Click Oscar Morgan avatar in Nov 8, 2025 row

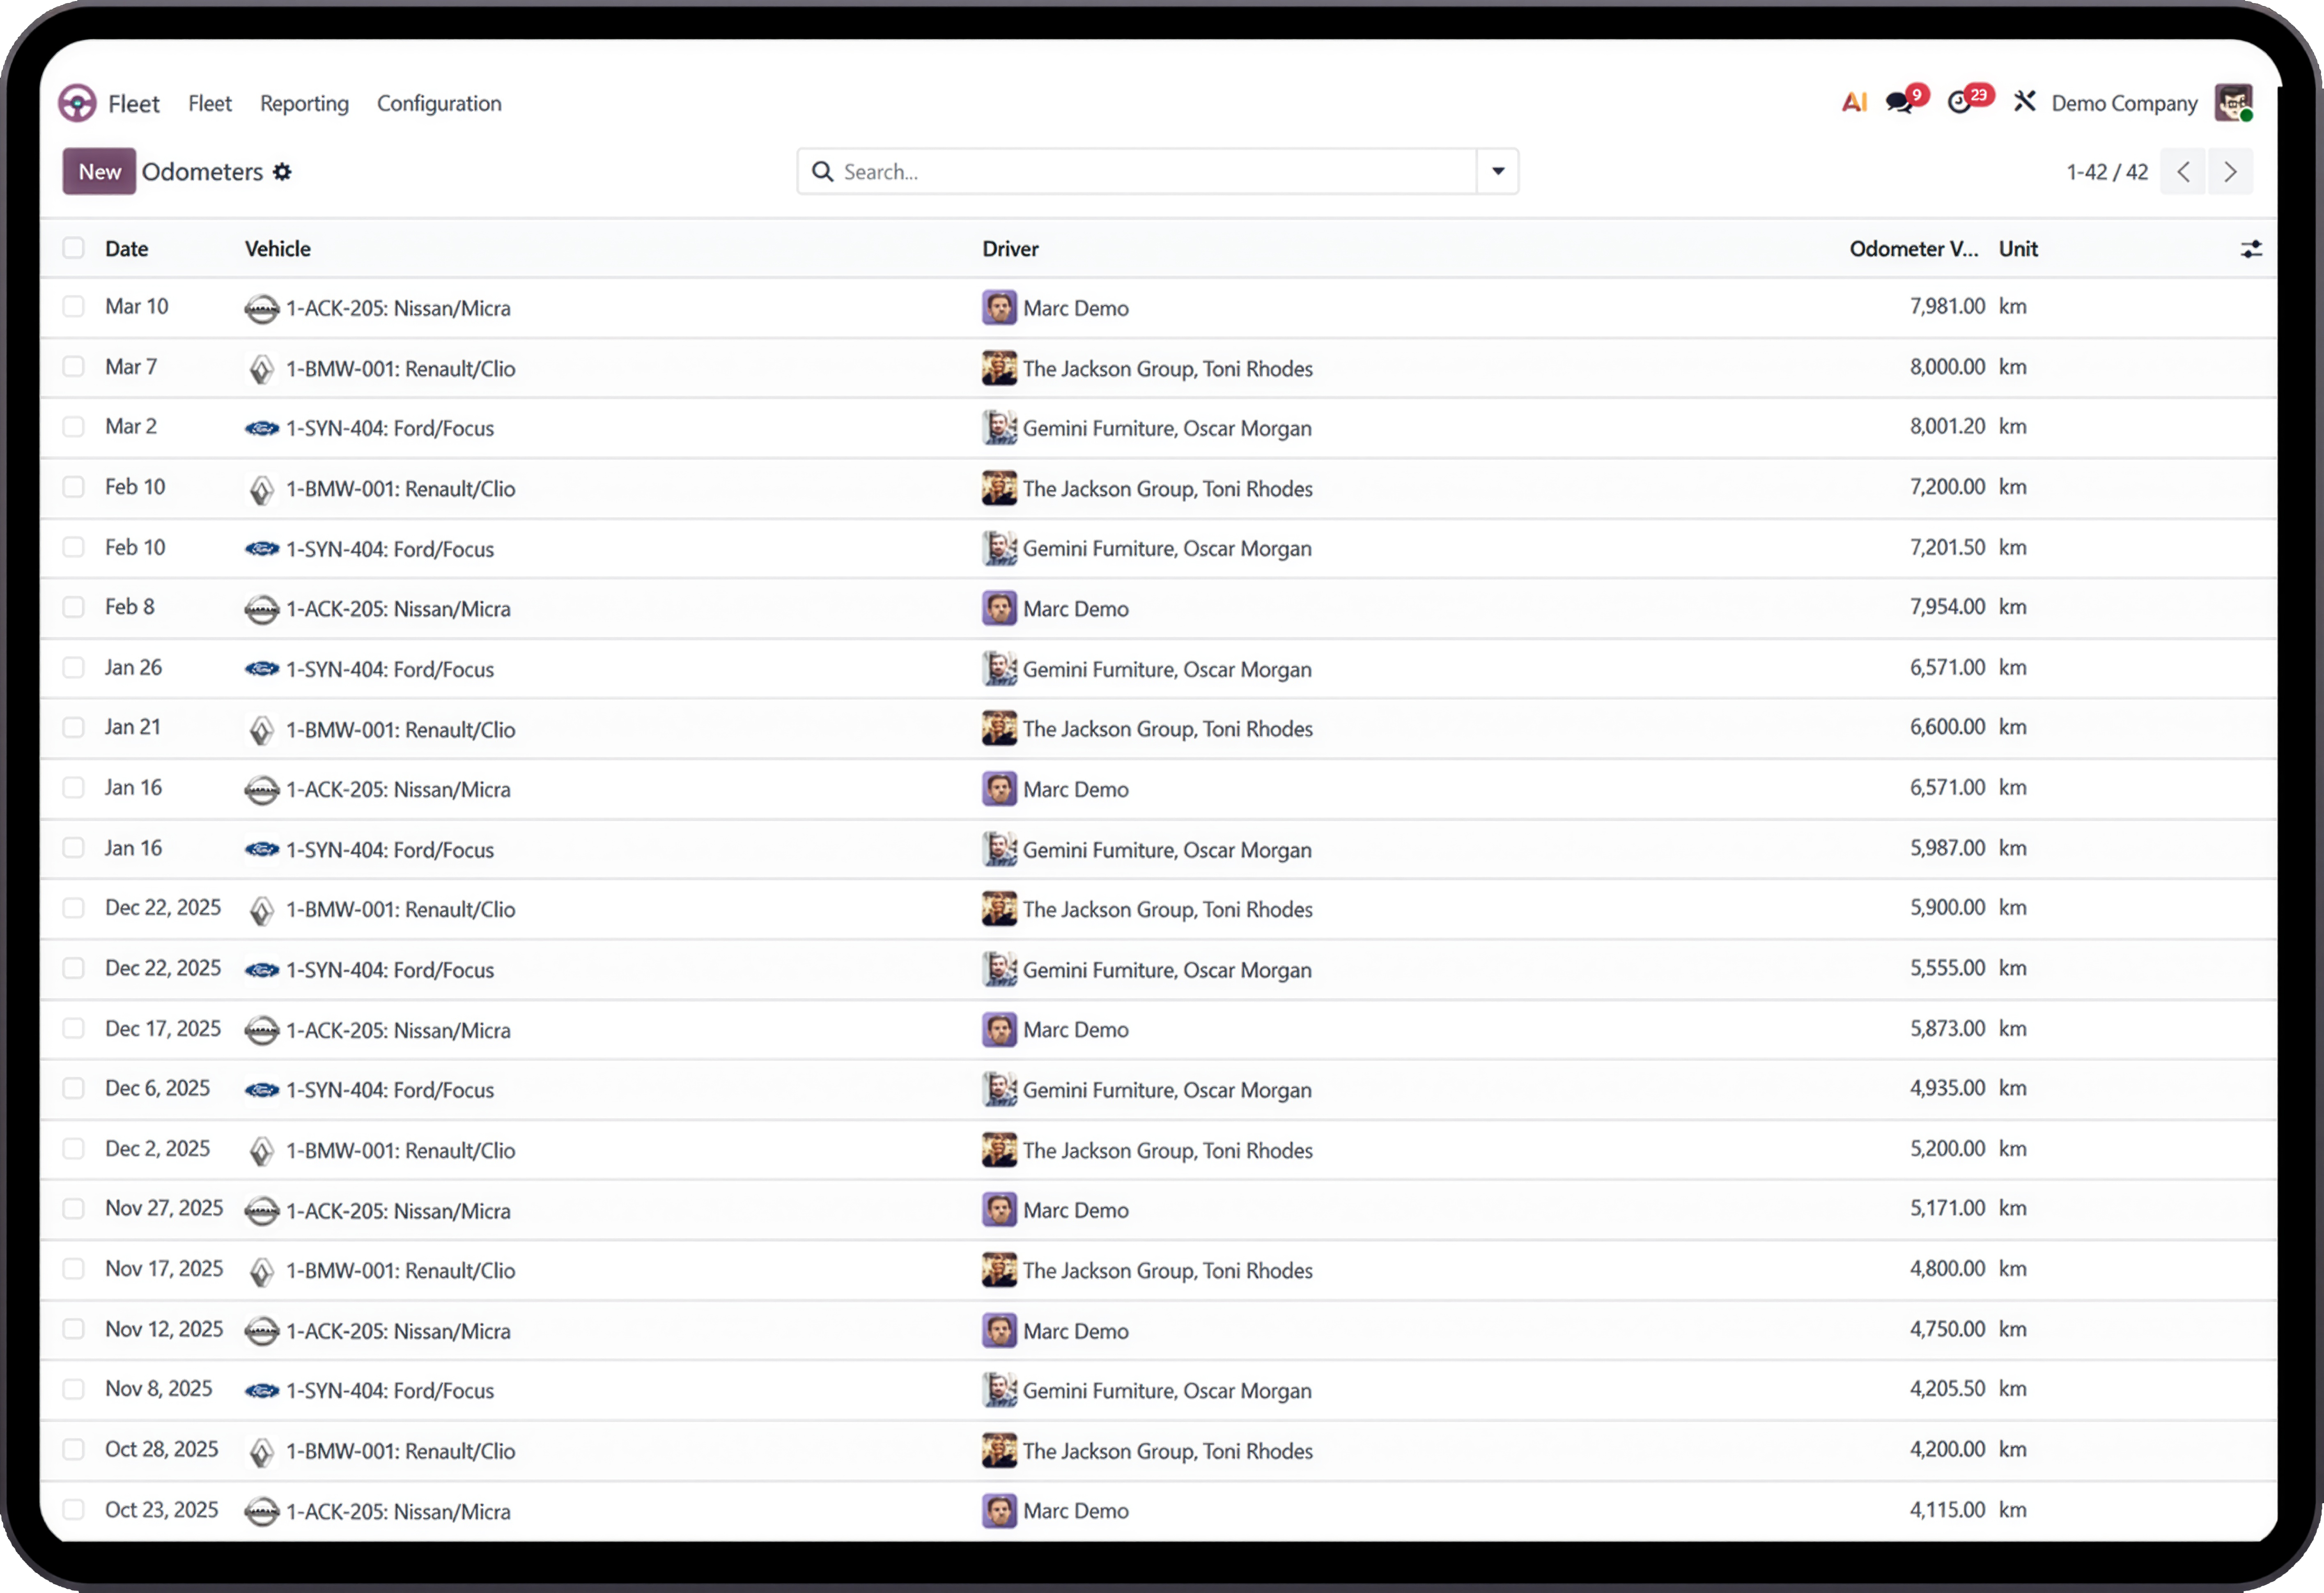coord(999,1391)
